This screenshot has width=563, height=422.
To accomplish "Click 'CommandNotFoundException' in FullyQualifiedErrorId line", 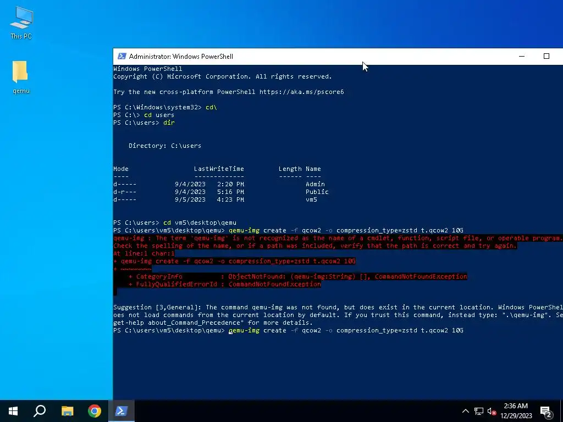I will coord(275,284).
